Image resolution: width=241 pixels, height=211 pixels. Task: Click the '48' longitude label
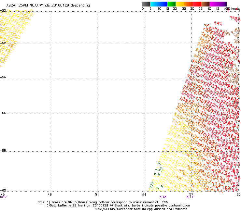coord(50,194)
